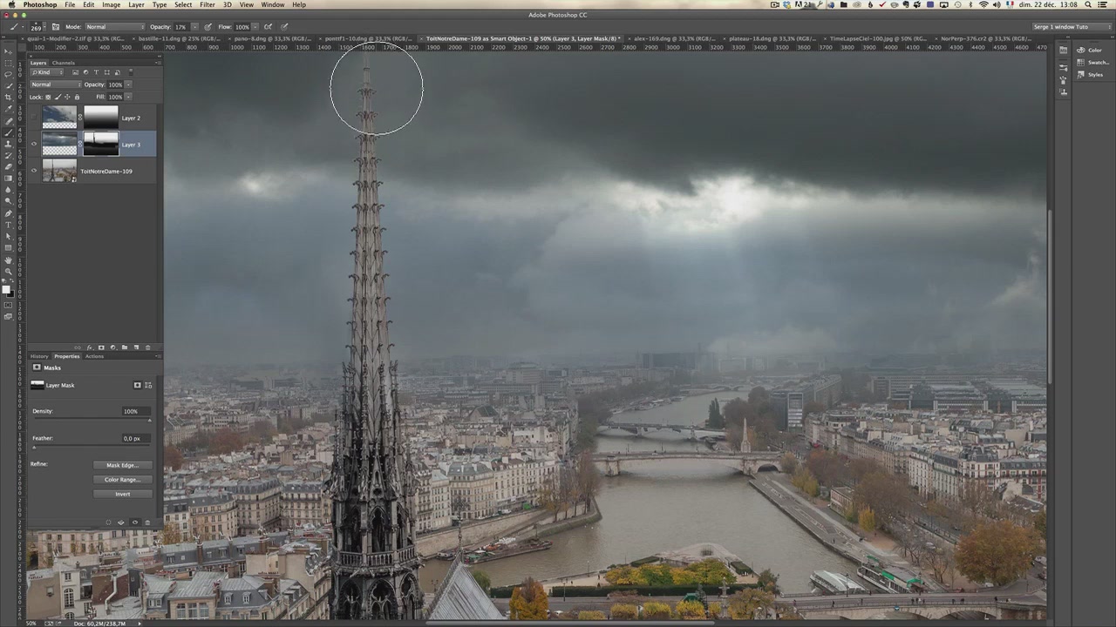Click the toggle Brush panel icon in options bar
1116x627 pixels.
[x=55, y=27]
